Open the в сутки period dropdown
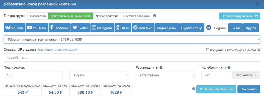The height and width of the screenshot is (99, 264). click(99, 75)
